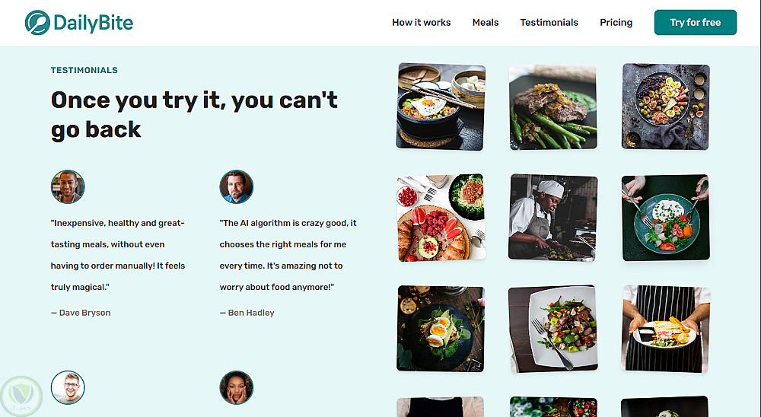Image resolution: width=761 pixels, height=417 pixels.
Task: Click Ben Hadley's avatar photo
Action: [237, 186]
